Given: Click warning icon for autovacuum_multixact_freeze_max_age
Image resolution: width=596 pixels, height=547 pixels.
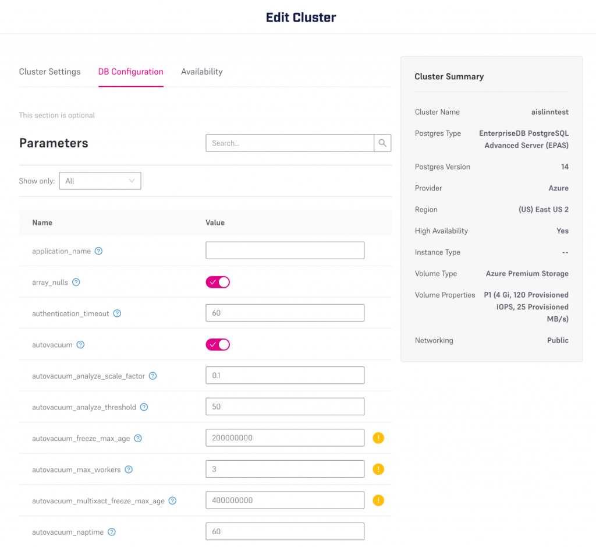Looking at the screenshot, I should click(378, 500).
